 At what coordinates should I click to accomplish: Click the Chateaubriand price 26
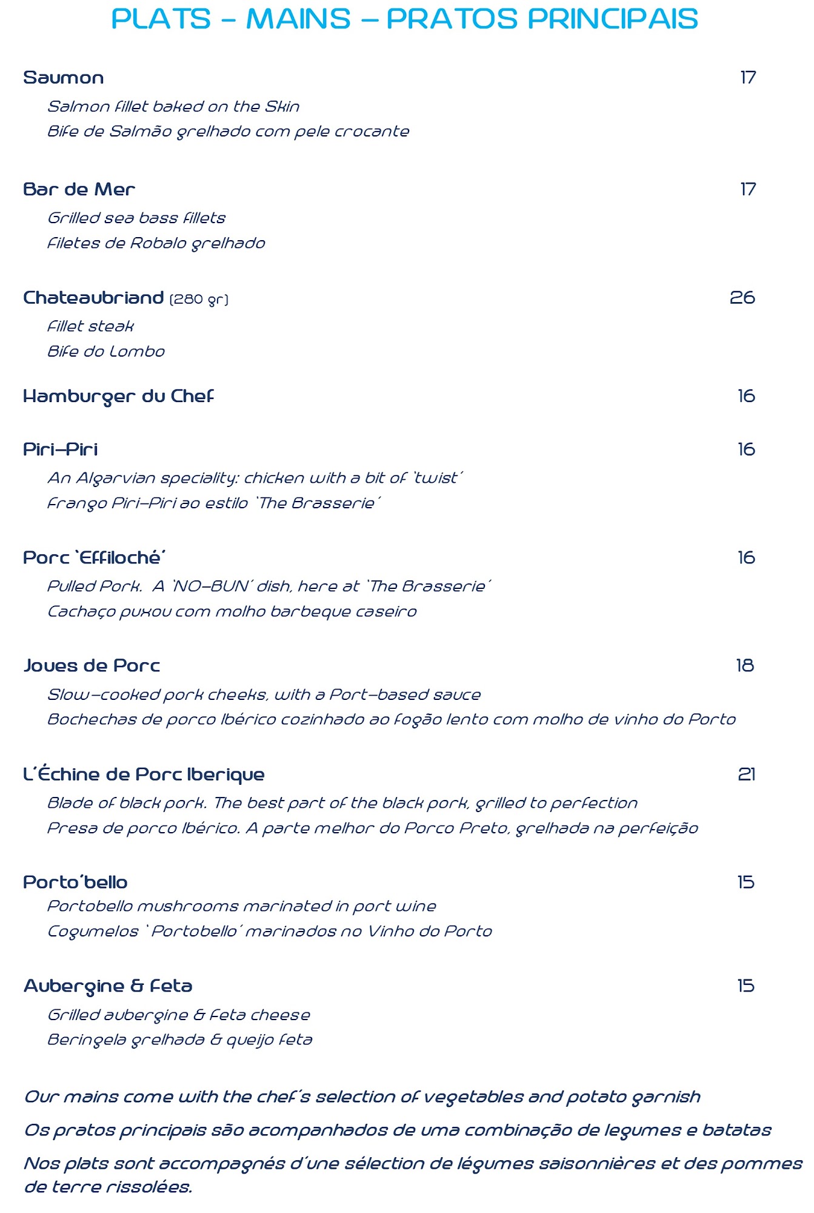[x=742, y=298]
